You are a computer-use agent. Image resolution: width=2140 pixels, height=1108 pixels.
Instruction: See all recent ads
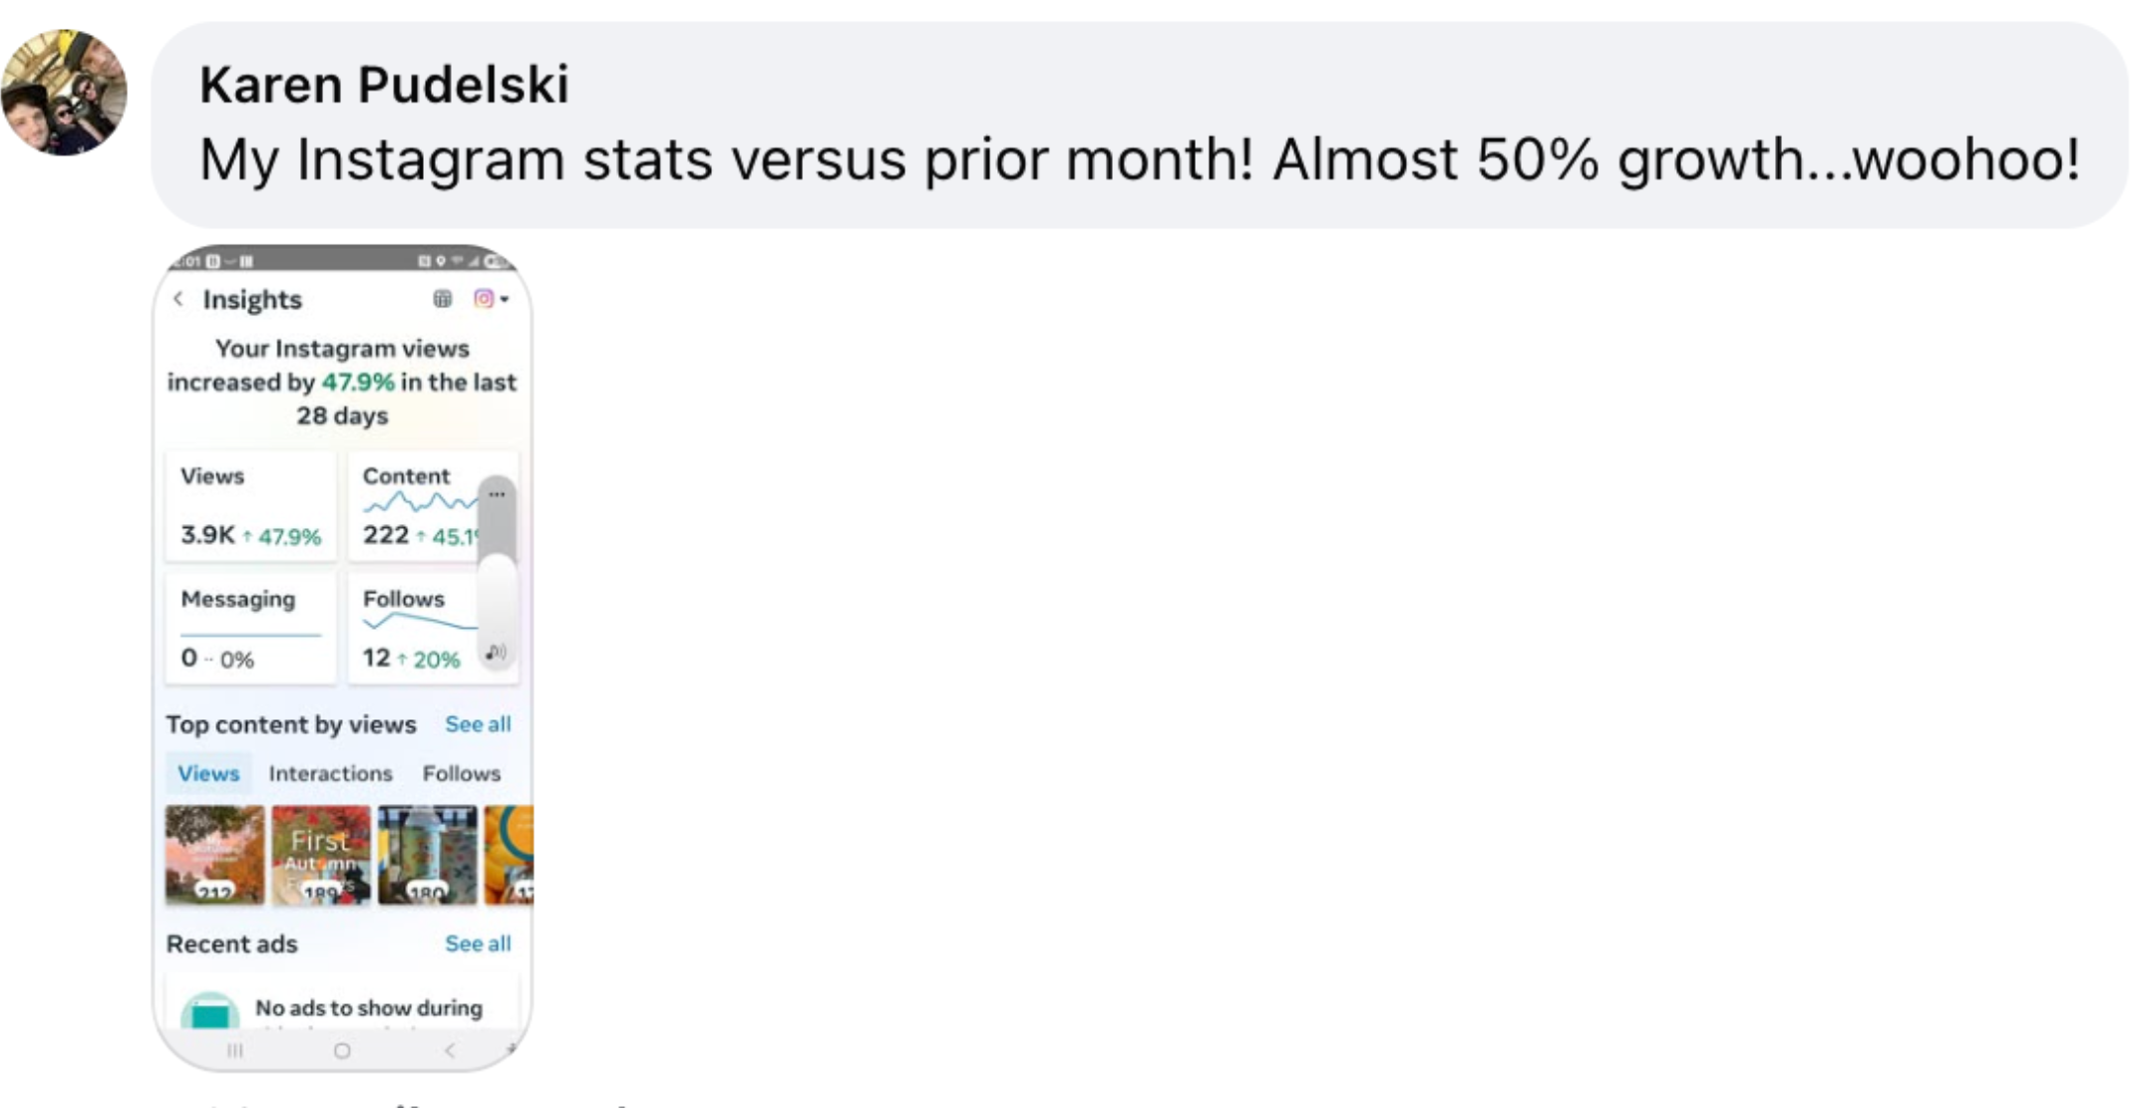coord(478,944)
